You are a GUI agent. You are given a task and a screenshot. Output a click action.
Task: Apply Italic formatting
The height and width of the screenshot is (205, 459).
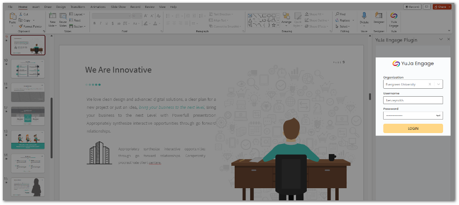100,23
